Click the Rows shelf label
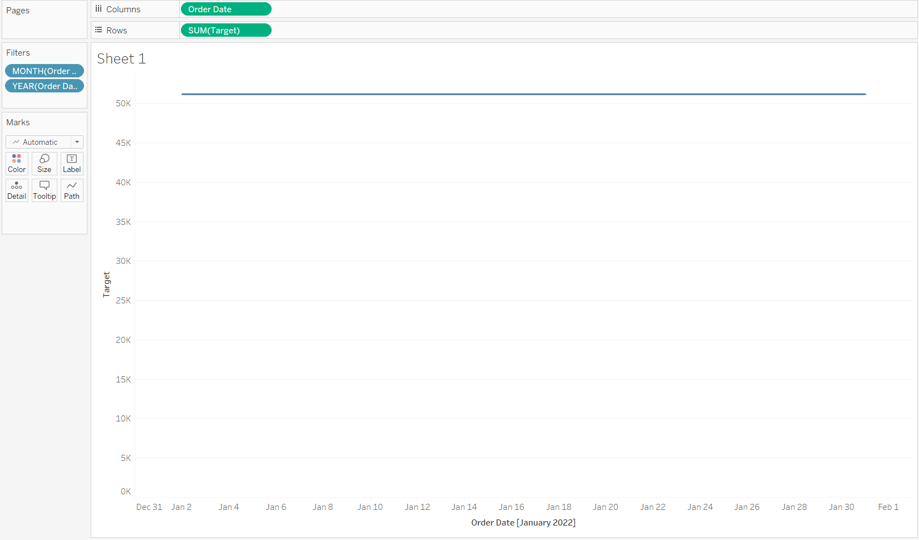 pyautogui.click(x=117, y=30)
